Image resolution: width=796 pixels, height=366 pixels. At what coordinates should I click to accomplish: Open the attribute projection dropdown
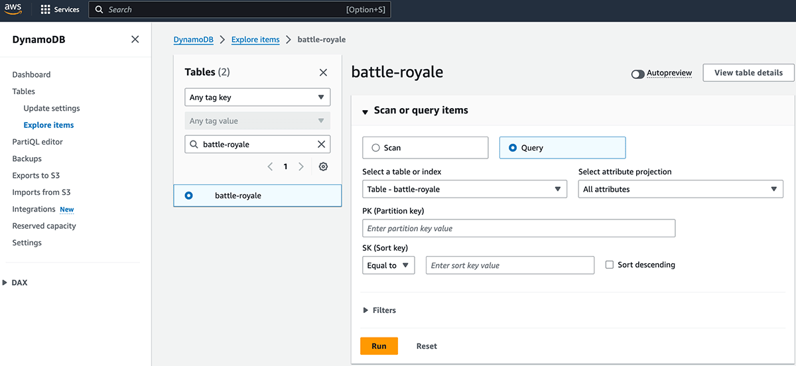(x=681, y=189)
